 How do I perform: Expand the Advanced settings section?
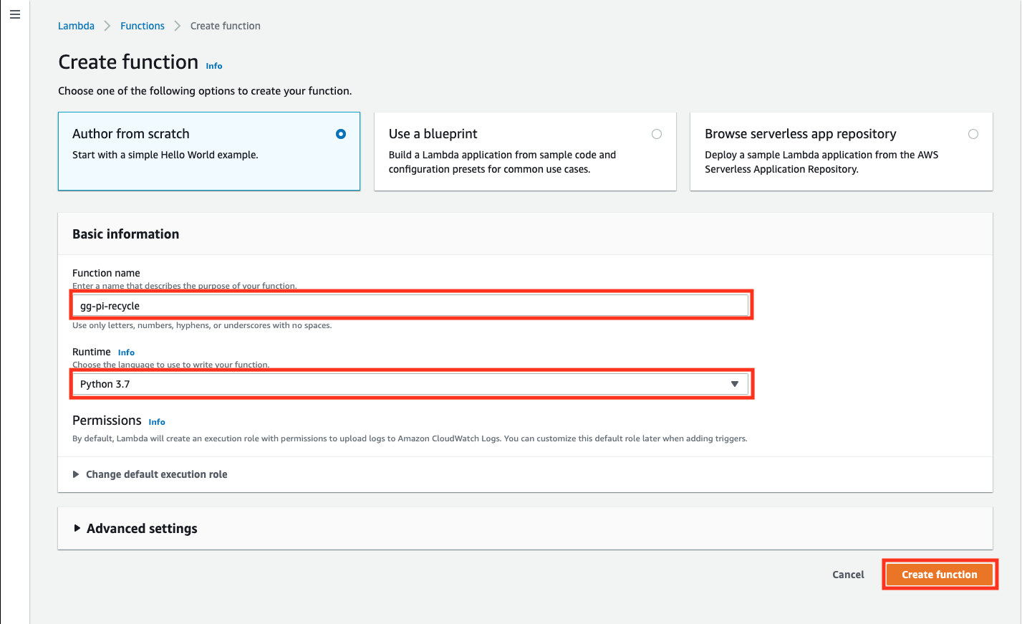(x=135, y=529)
